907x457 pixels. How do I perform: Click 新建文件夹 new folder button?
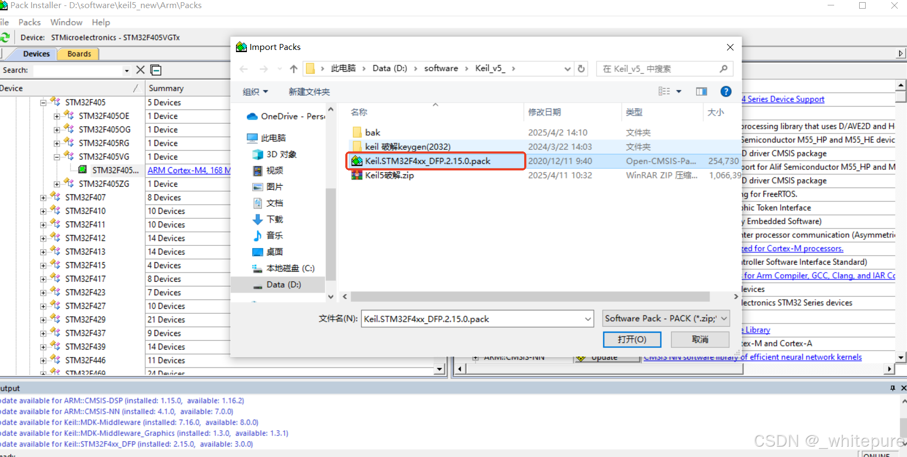click(x=309, y=92)
